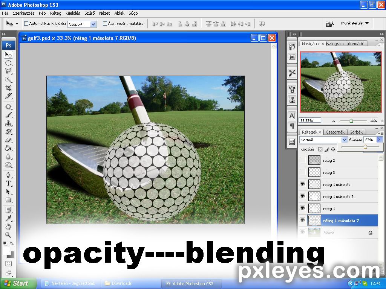Hide the réteg 1 layer

(303, 208)
